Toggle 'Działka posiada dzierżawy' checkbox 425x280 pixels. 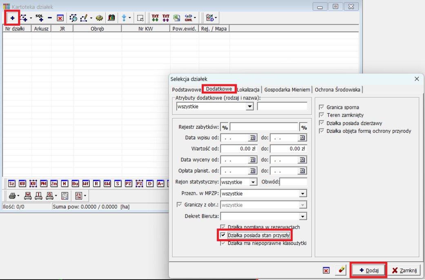(322, 123)
